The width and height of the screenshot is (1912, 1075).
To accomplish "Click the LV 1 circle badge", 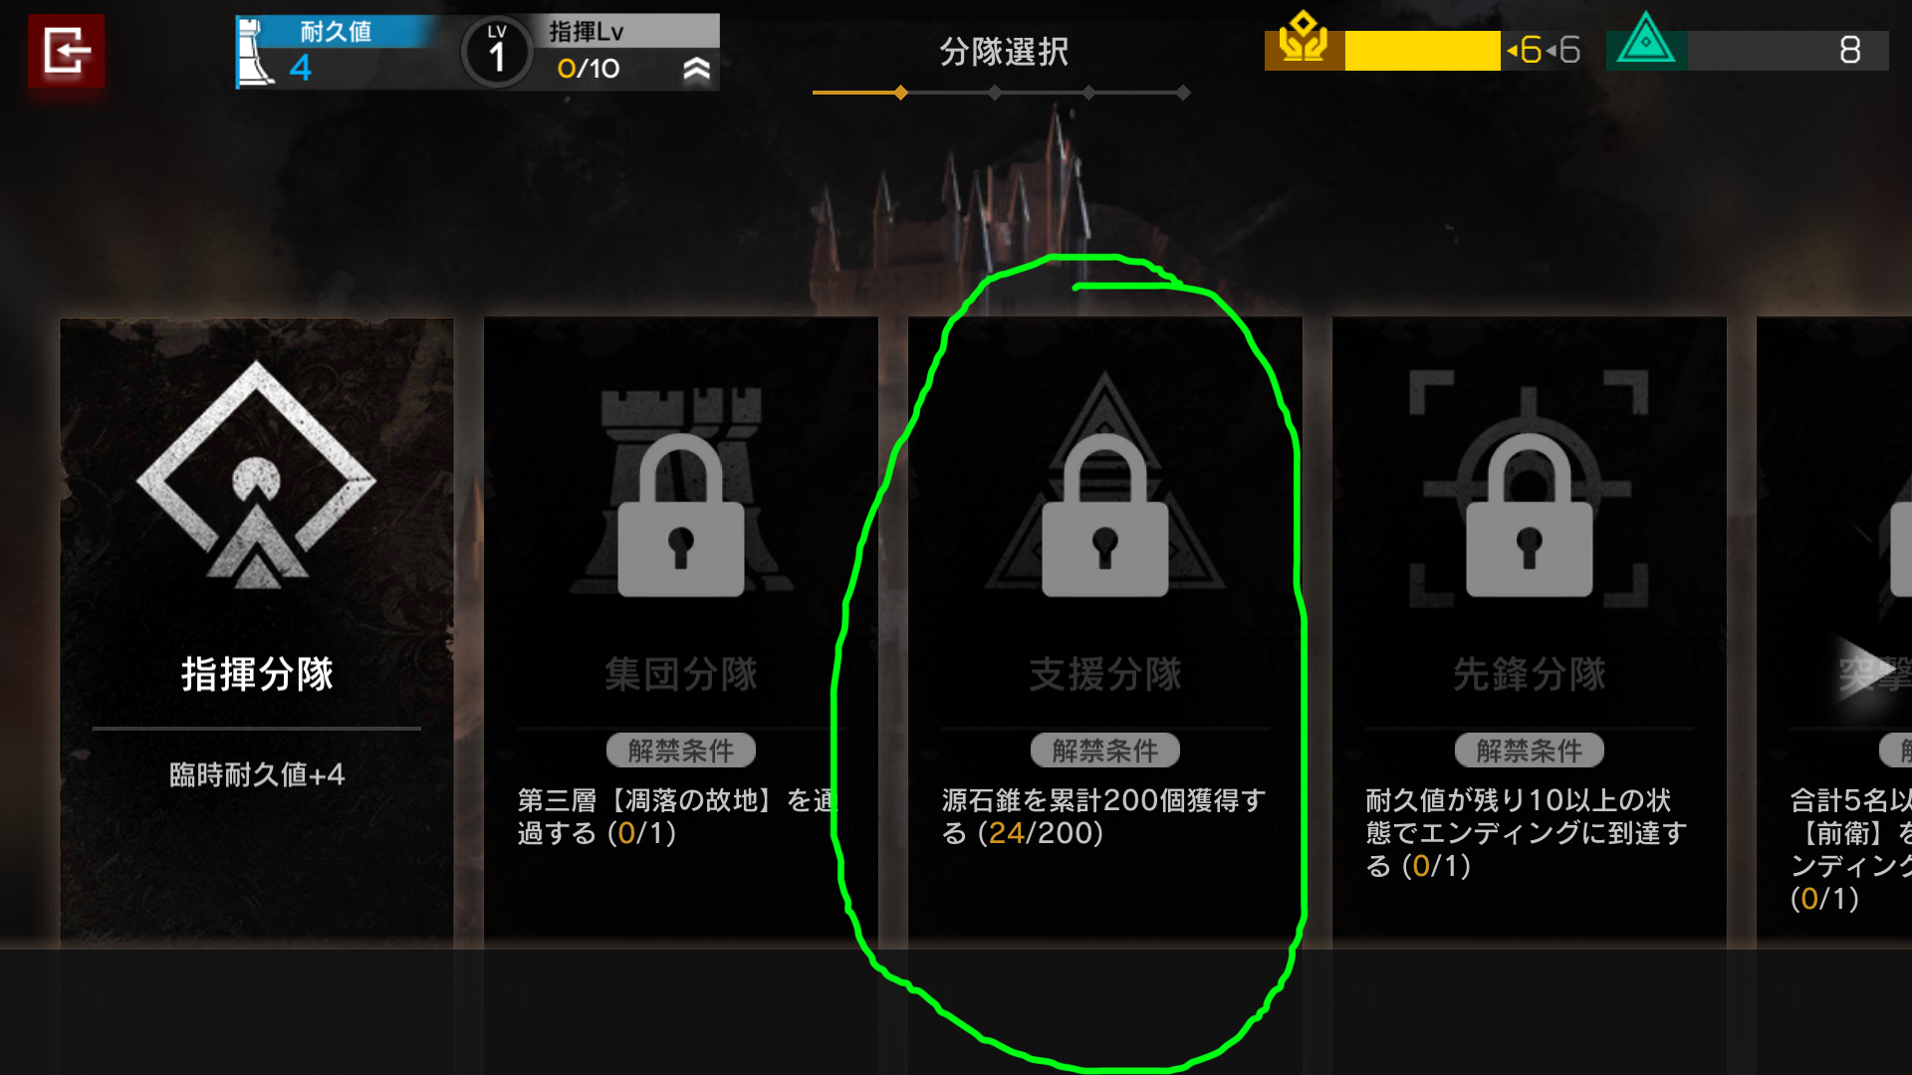I will click(496, 52).
